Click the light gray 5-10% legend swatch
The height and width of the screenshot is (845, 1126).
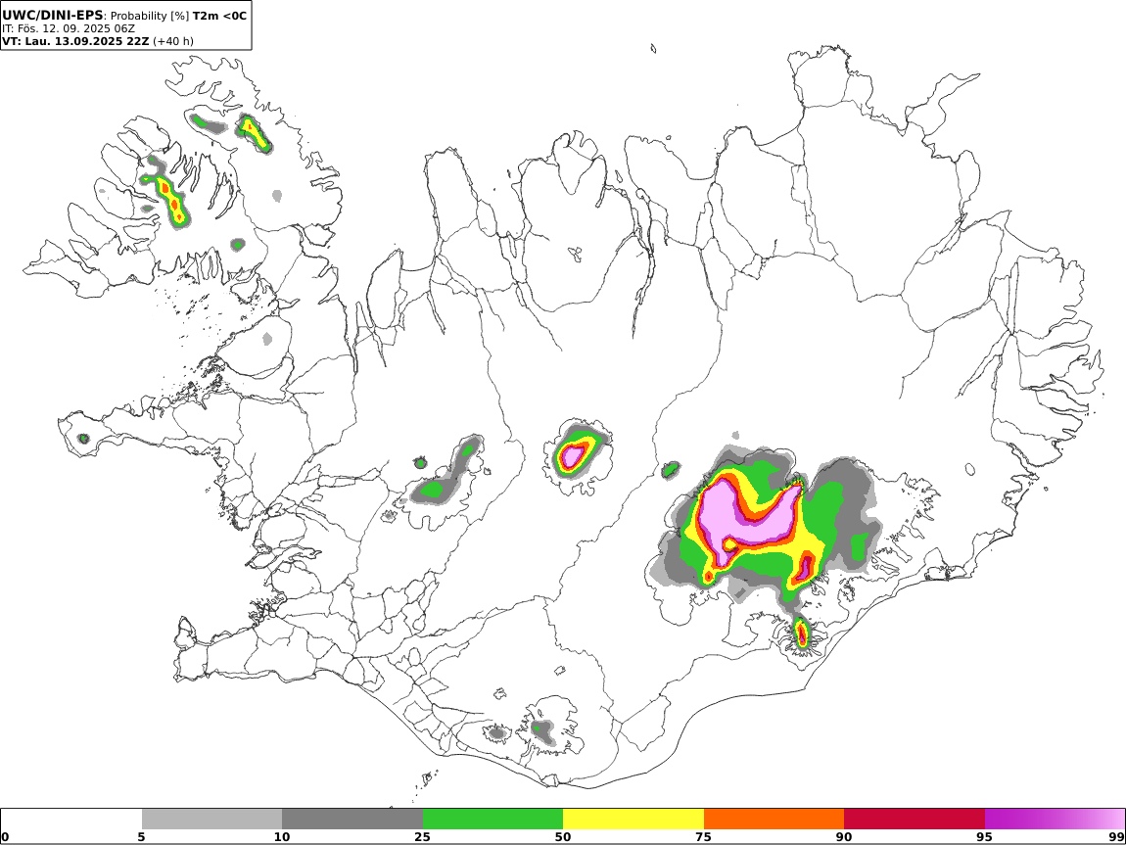tap(211, 820)
